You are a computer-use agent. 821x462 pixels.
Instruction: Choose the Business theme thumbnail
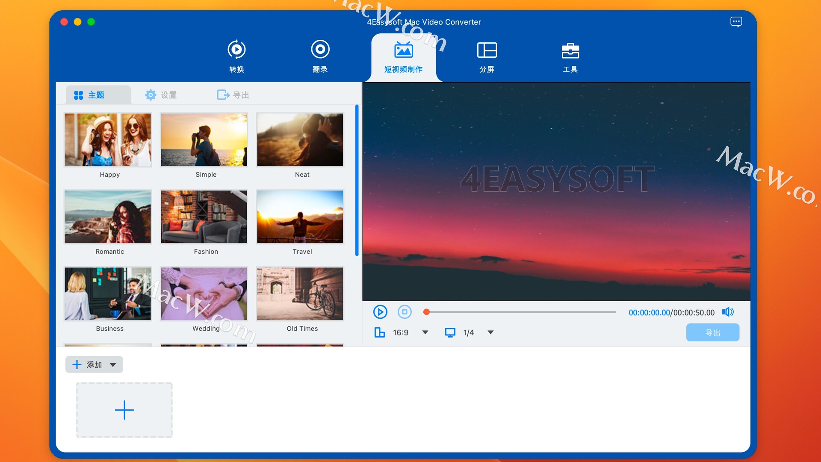(108, 294)
